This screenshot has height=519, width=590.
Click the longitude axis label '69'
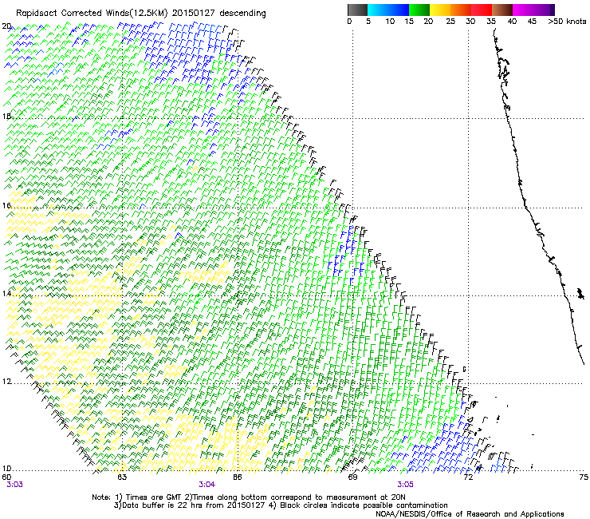point(352,477)
